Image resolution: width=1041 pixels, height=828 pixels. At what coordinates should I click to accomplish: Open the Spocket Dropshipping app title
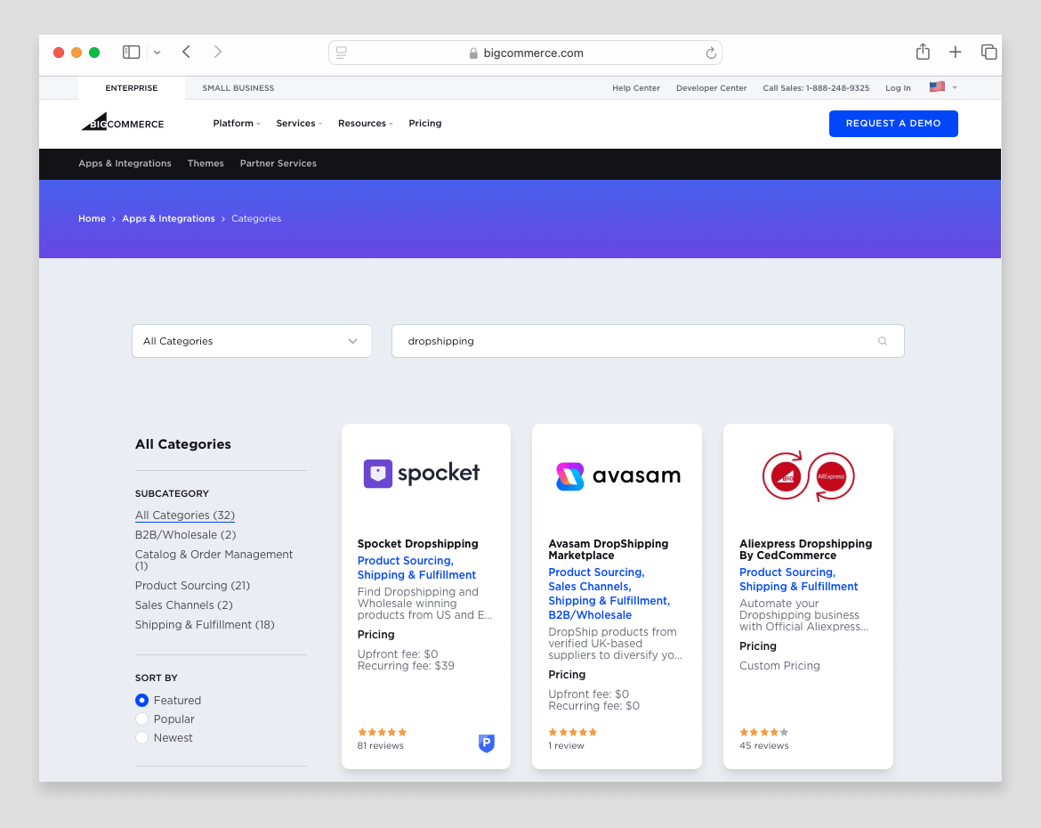tap(417, 544)
